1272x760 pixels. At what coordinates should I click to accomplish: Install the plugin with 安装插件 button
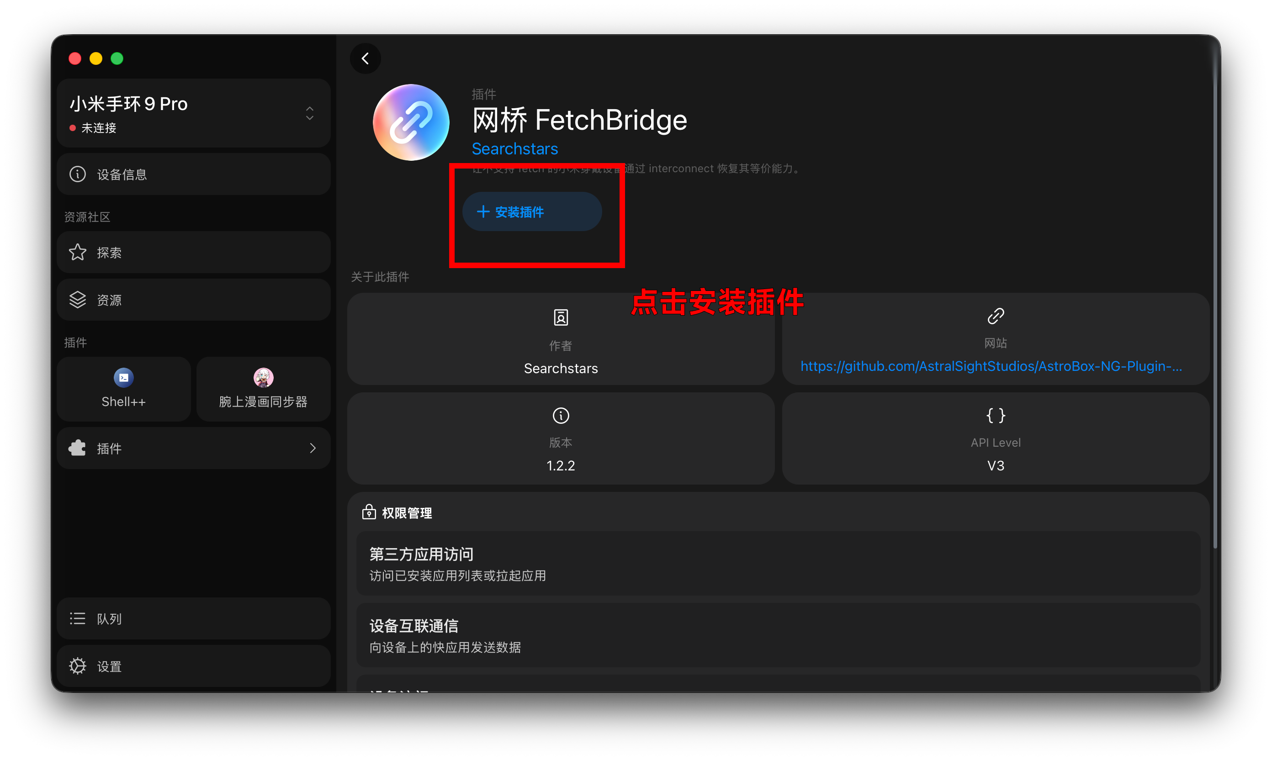[x=532, y=211]
